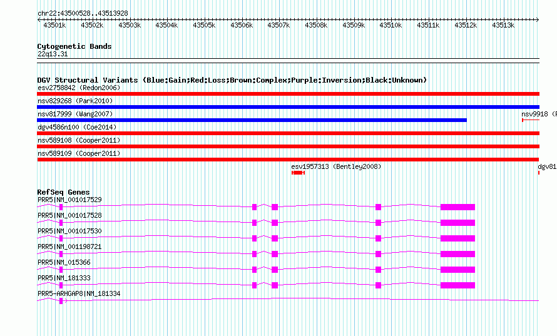Click the Cytogenetic Bands track title
This screenshot has width=557, height=336.
(x=74, y=46)
